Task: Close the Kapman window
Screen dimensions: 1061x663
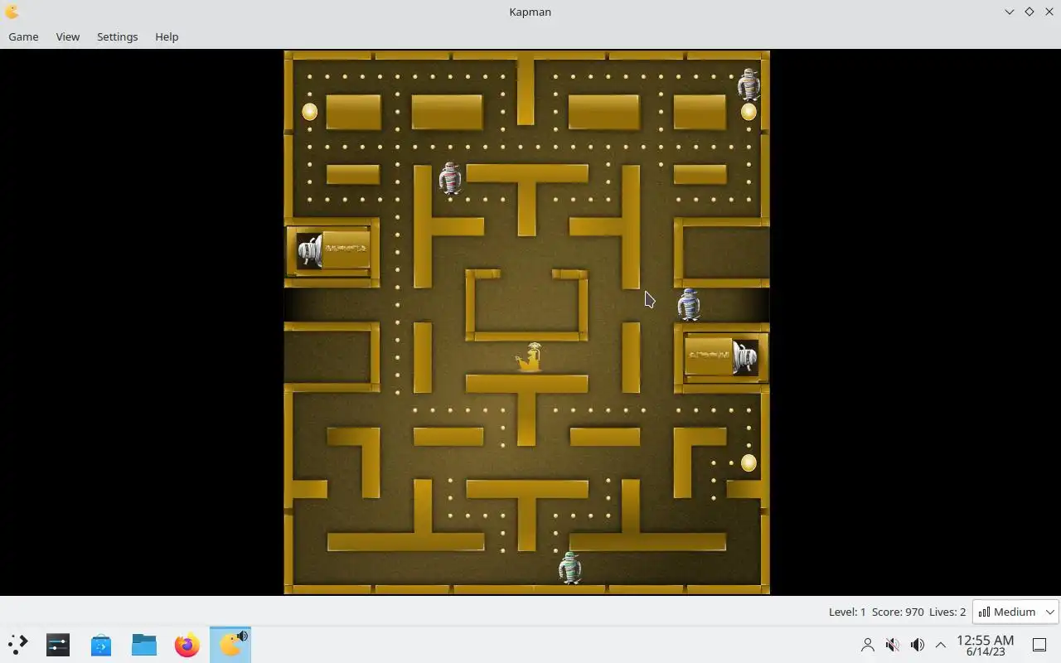Action: (1049, 12)
